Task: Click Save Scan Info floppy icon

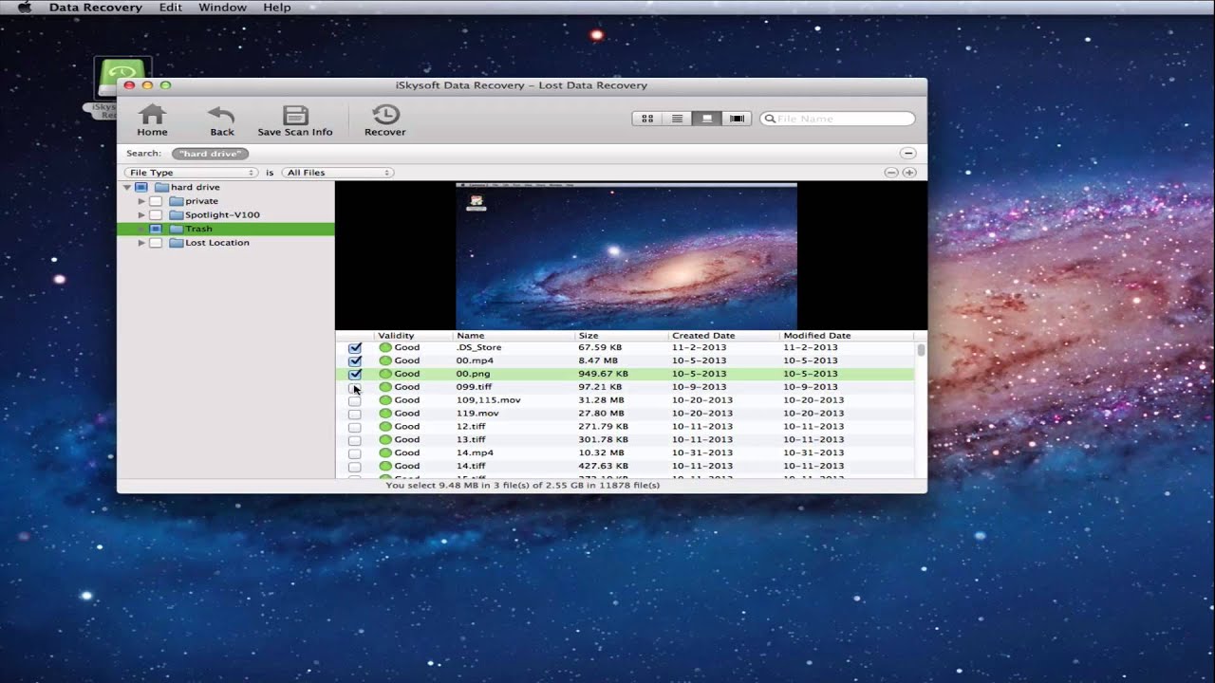Action: (x=295, y=115)
